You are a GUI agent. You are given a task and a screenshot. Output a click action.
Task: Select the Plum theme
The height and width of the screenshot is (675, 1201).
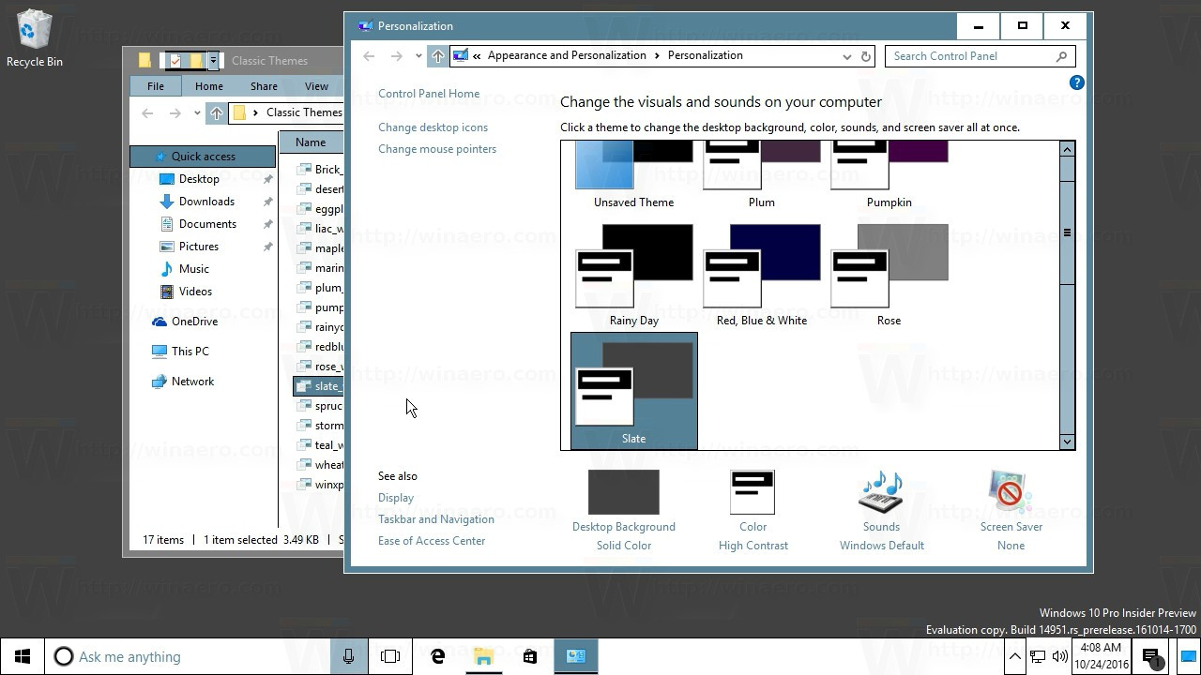point(762,175)
